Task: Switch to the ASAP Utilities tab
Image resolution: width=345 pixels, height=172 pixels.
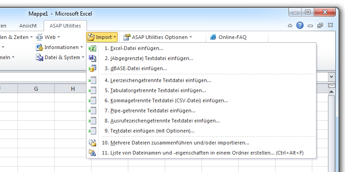Action: tap(65, 26)
